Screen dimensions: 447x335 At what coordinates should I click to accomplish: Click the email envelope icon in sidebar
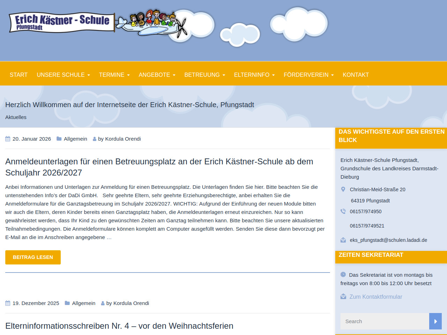(x=343, y=240)
